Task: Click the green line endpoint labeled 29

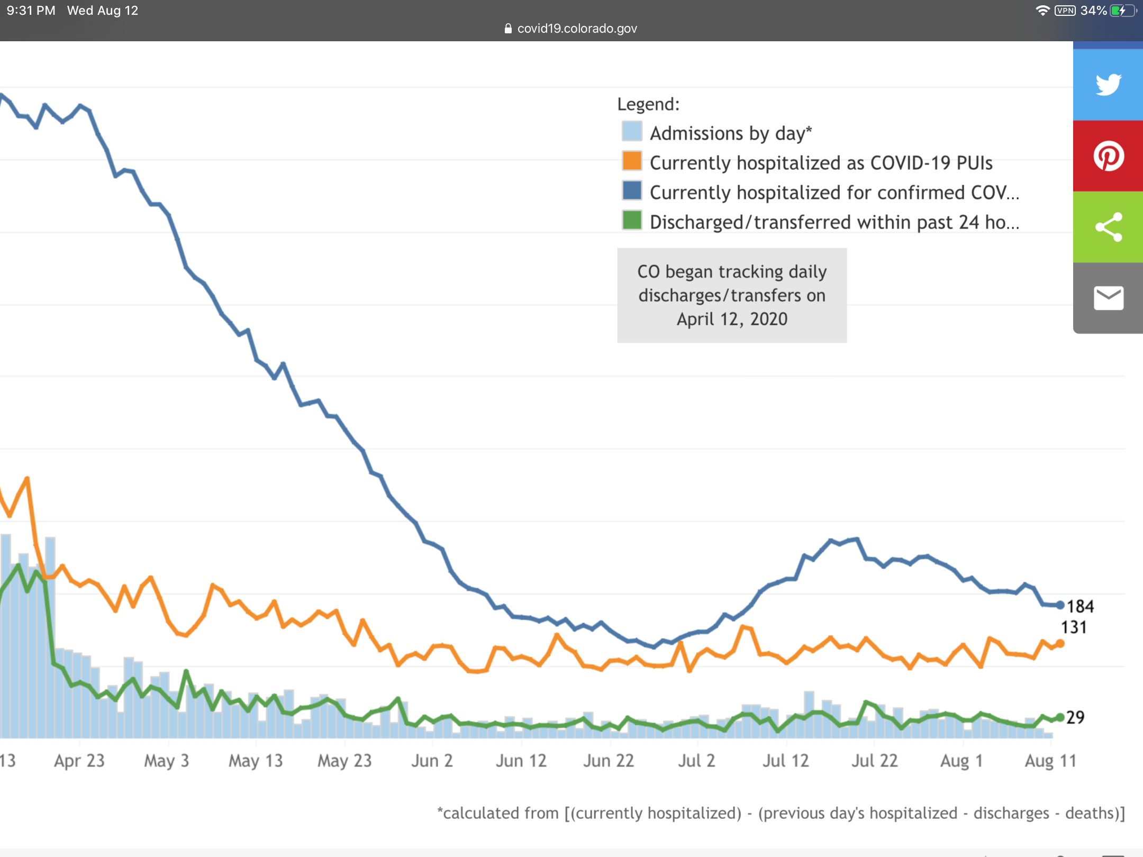Action: click(x=1060, y=717)
